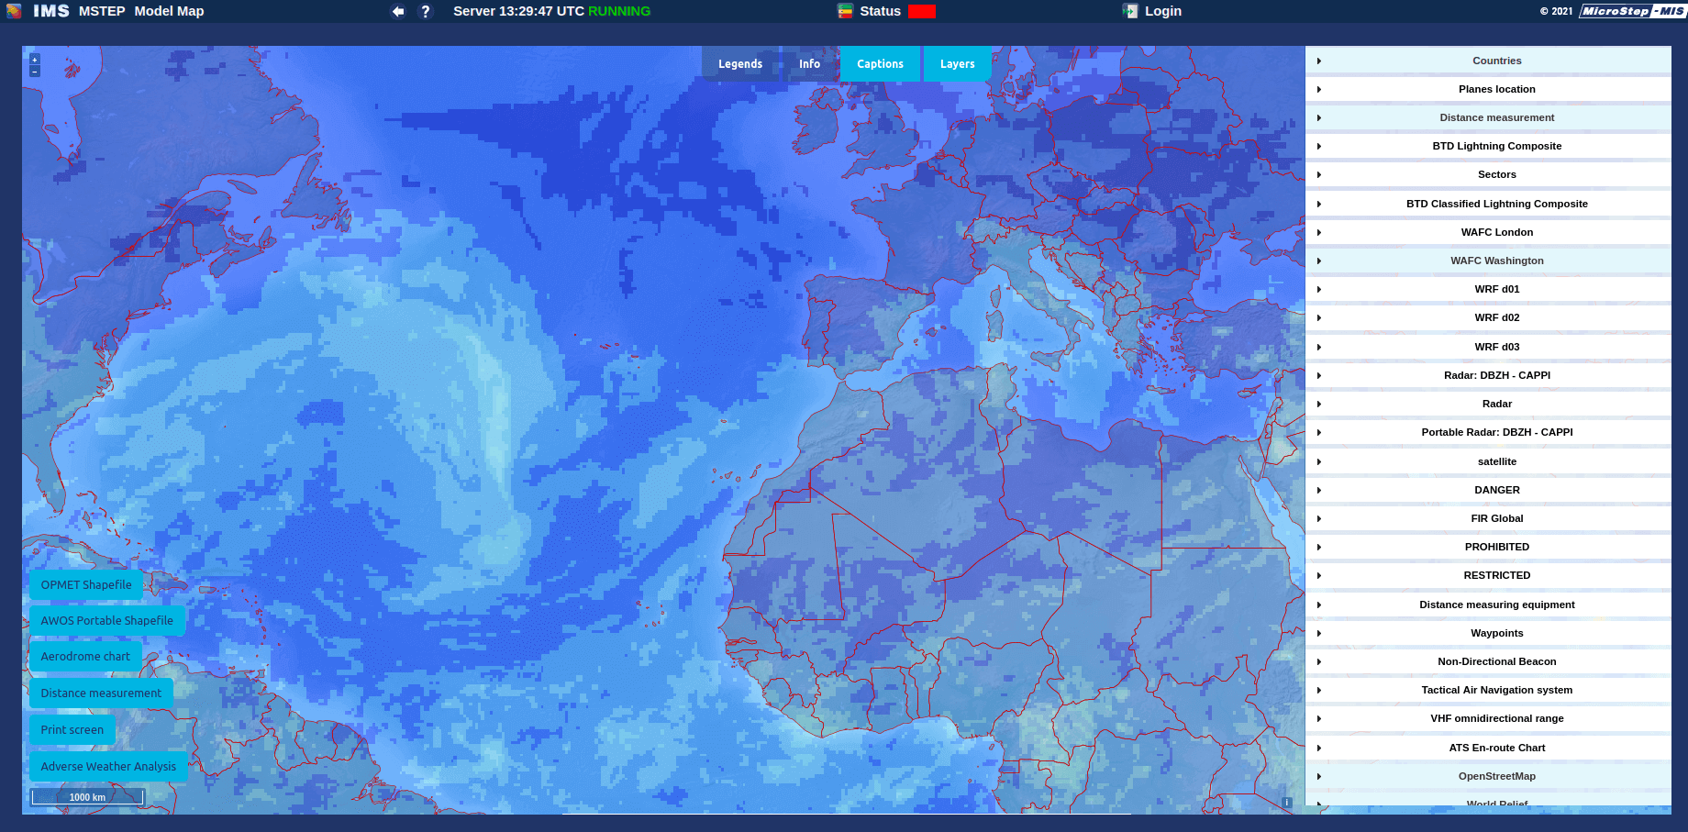Click the zoom-out minus icon on the map

pos(33,71)
